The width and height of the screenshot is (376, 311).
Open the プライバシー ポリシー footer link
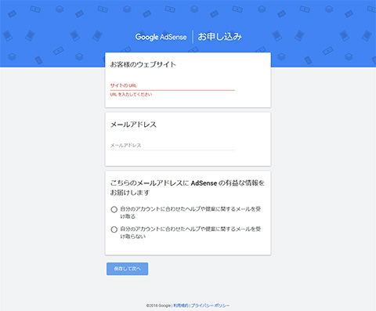point(210,306)
